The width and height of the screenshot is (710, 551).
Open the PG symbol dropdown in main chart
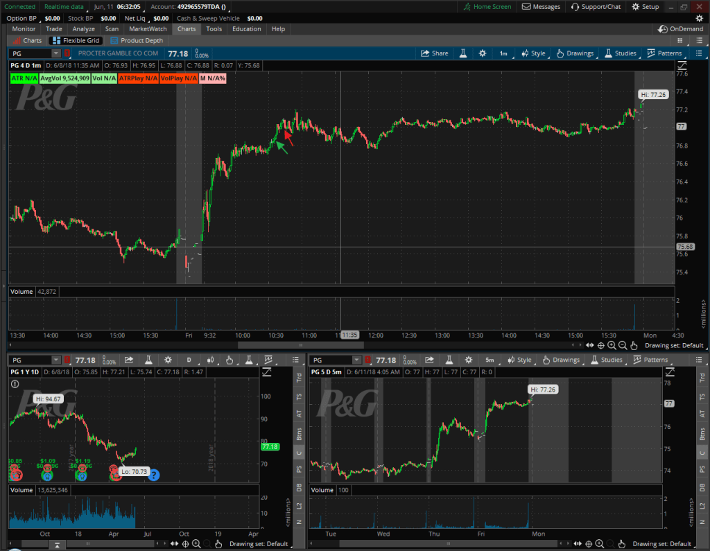coord(55,53)
